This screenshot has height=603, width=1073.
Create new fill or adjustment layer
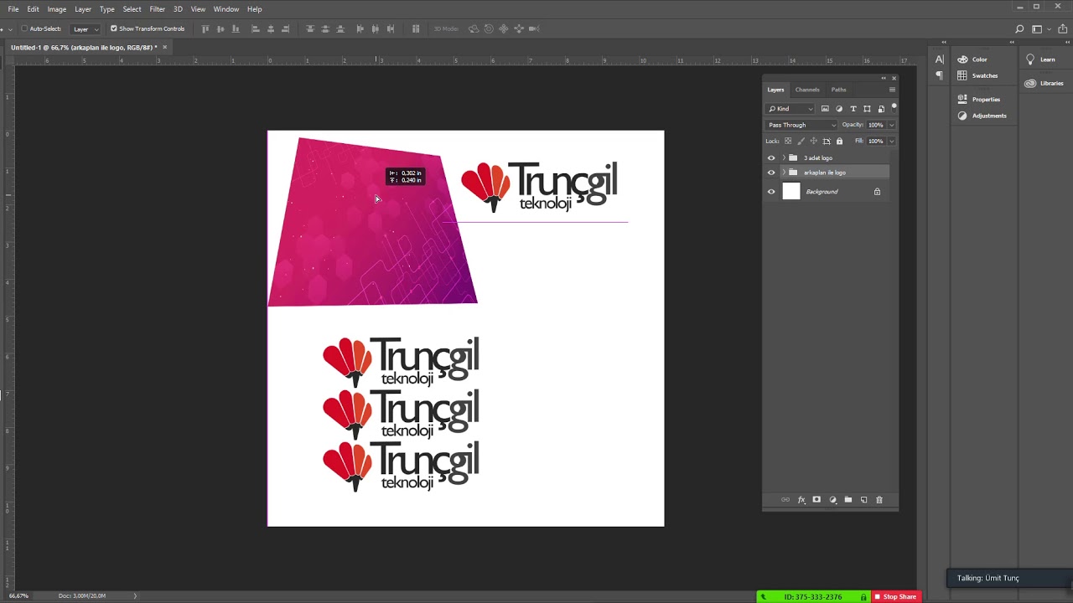tap(832, 500)
